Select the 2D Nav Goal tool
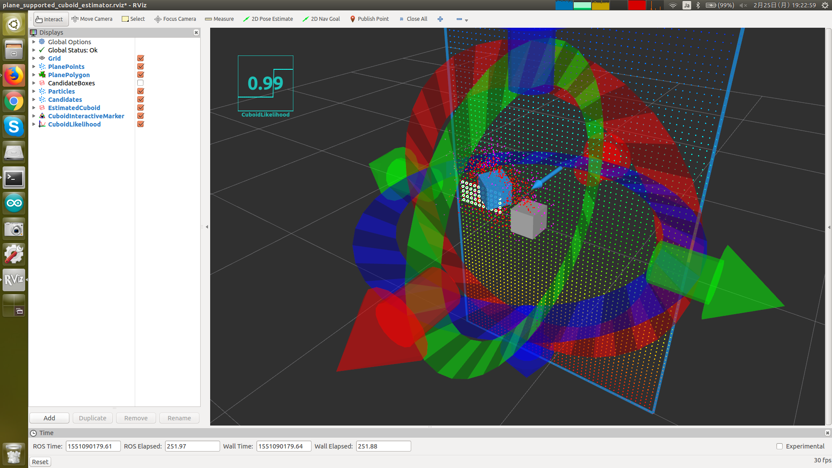Viewport: 832px width, 468px height. pyautogui.click(x=322, y=19)
